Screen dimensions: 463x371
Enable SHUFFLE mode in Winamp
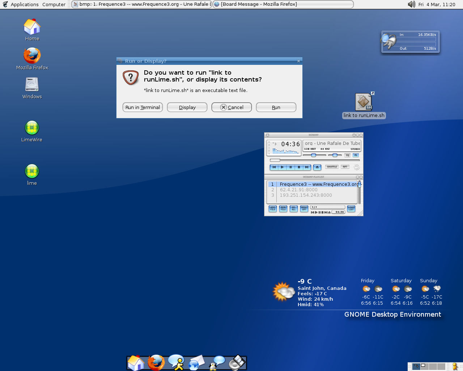[x=332, y=167]
